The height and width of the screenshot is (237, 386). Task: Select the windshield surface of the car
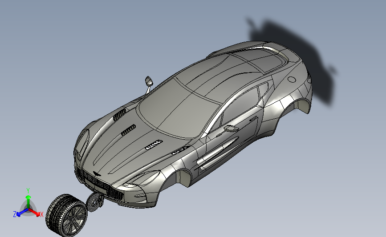(179, 109)
